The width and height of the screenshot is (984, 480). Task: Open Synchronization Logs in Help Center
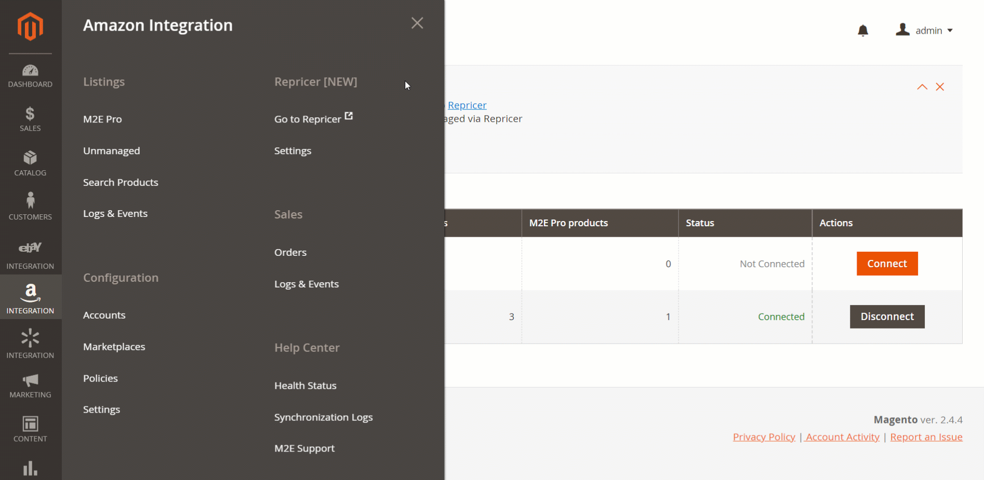coord(323,417)
